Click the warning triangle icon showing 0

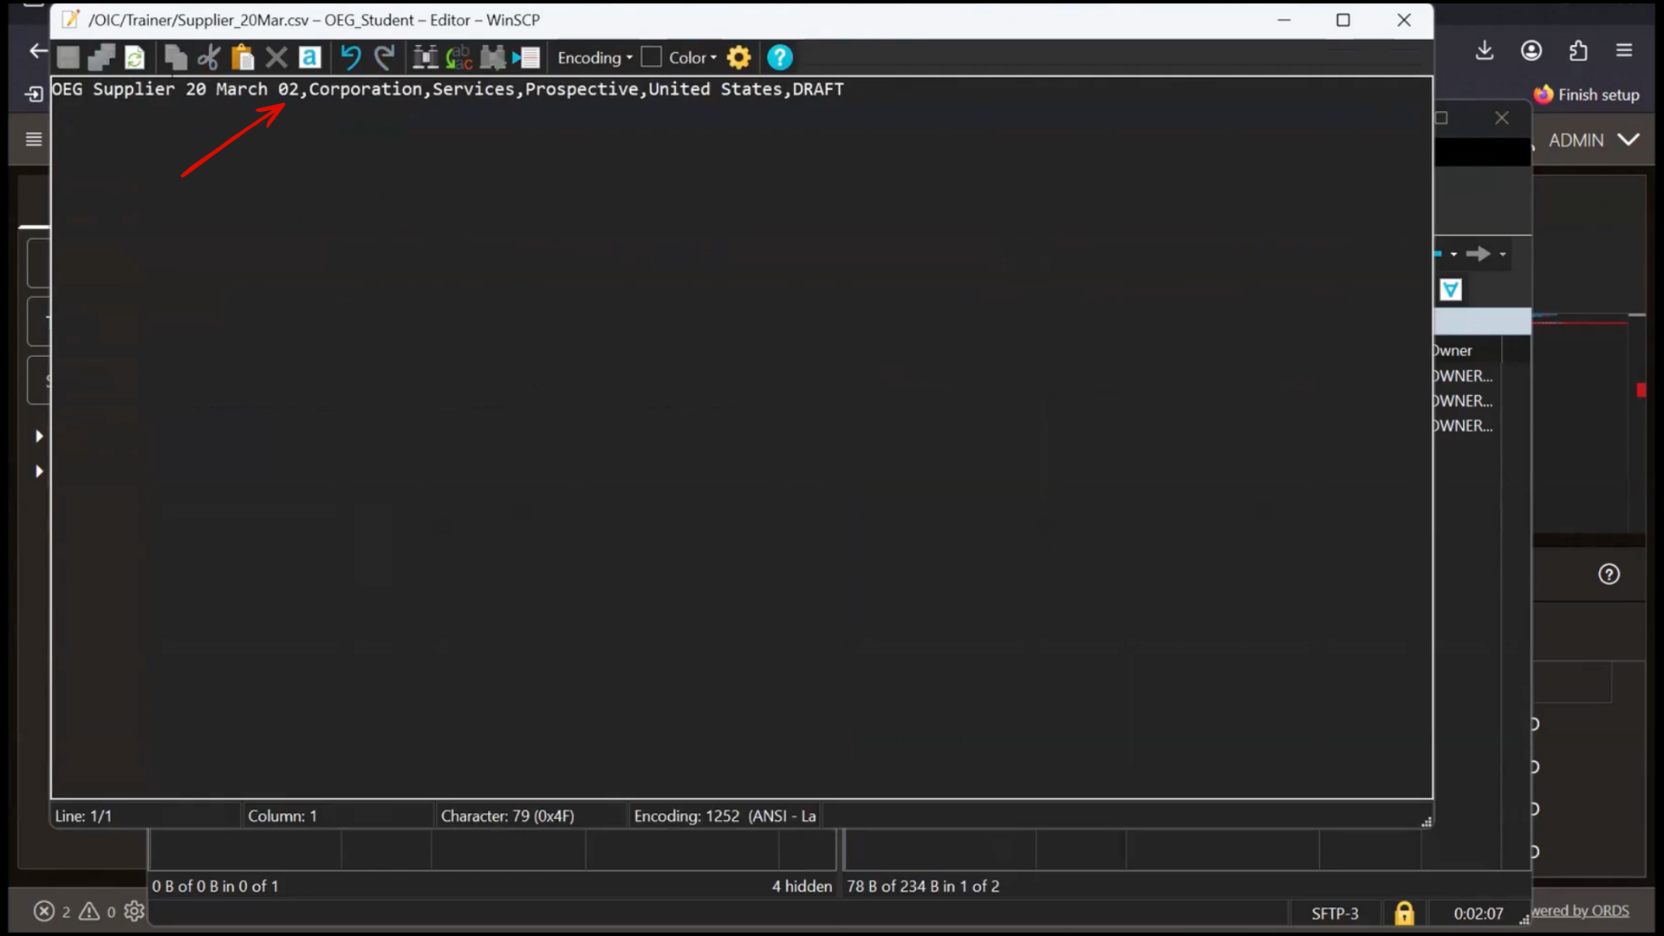tap(89, 911)
